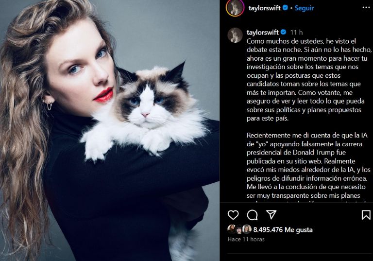Like the post with the heart icon
The image size is (373, 261).
point(233,215)
